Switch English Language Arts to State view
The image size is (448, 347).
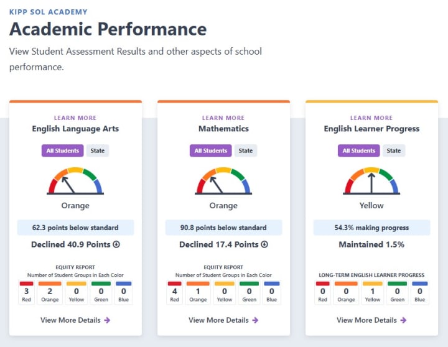97,150
